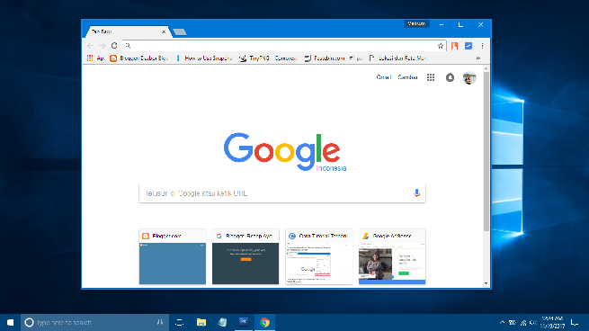Open the Blogger bookmark
The height and width of the screenshot is (331, 589).
(139, 58)
